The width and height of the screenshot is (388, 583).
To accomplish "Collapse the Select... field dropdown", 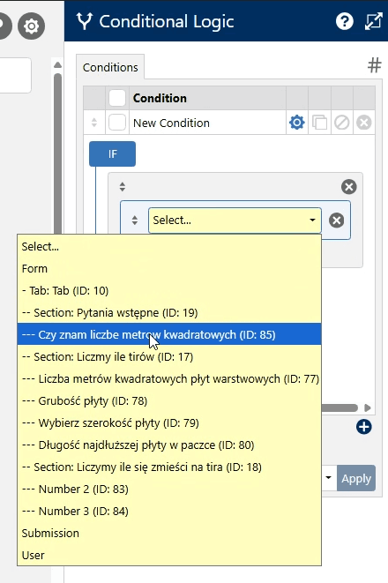I will pos(235,220).
